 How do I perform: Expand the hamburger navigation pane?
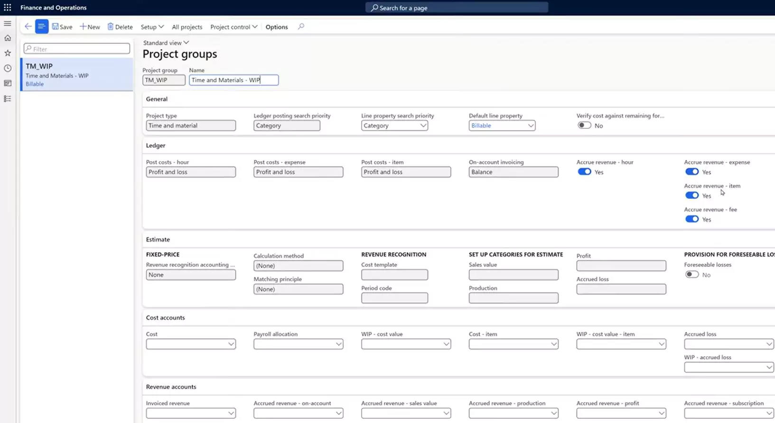coord(8,23)
